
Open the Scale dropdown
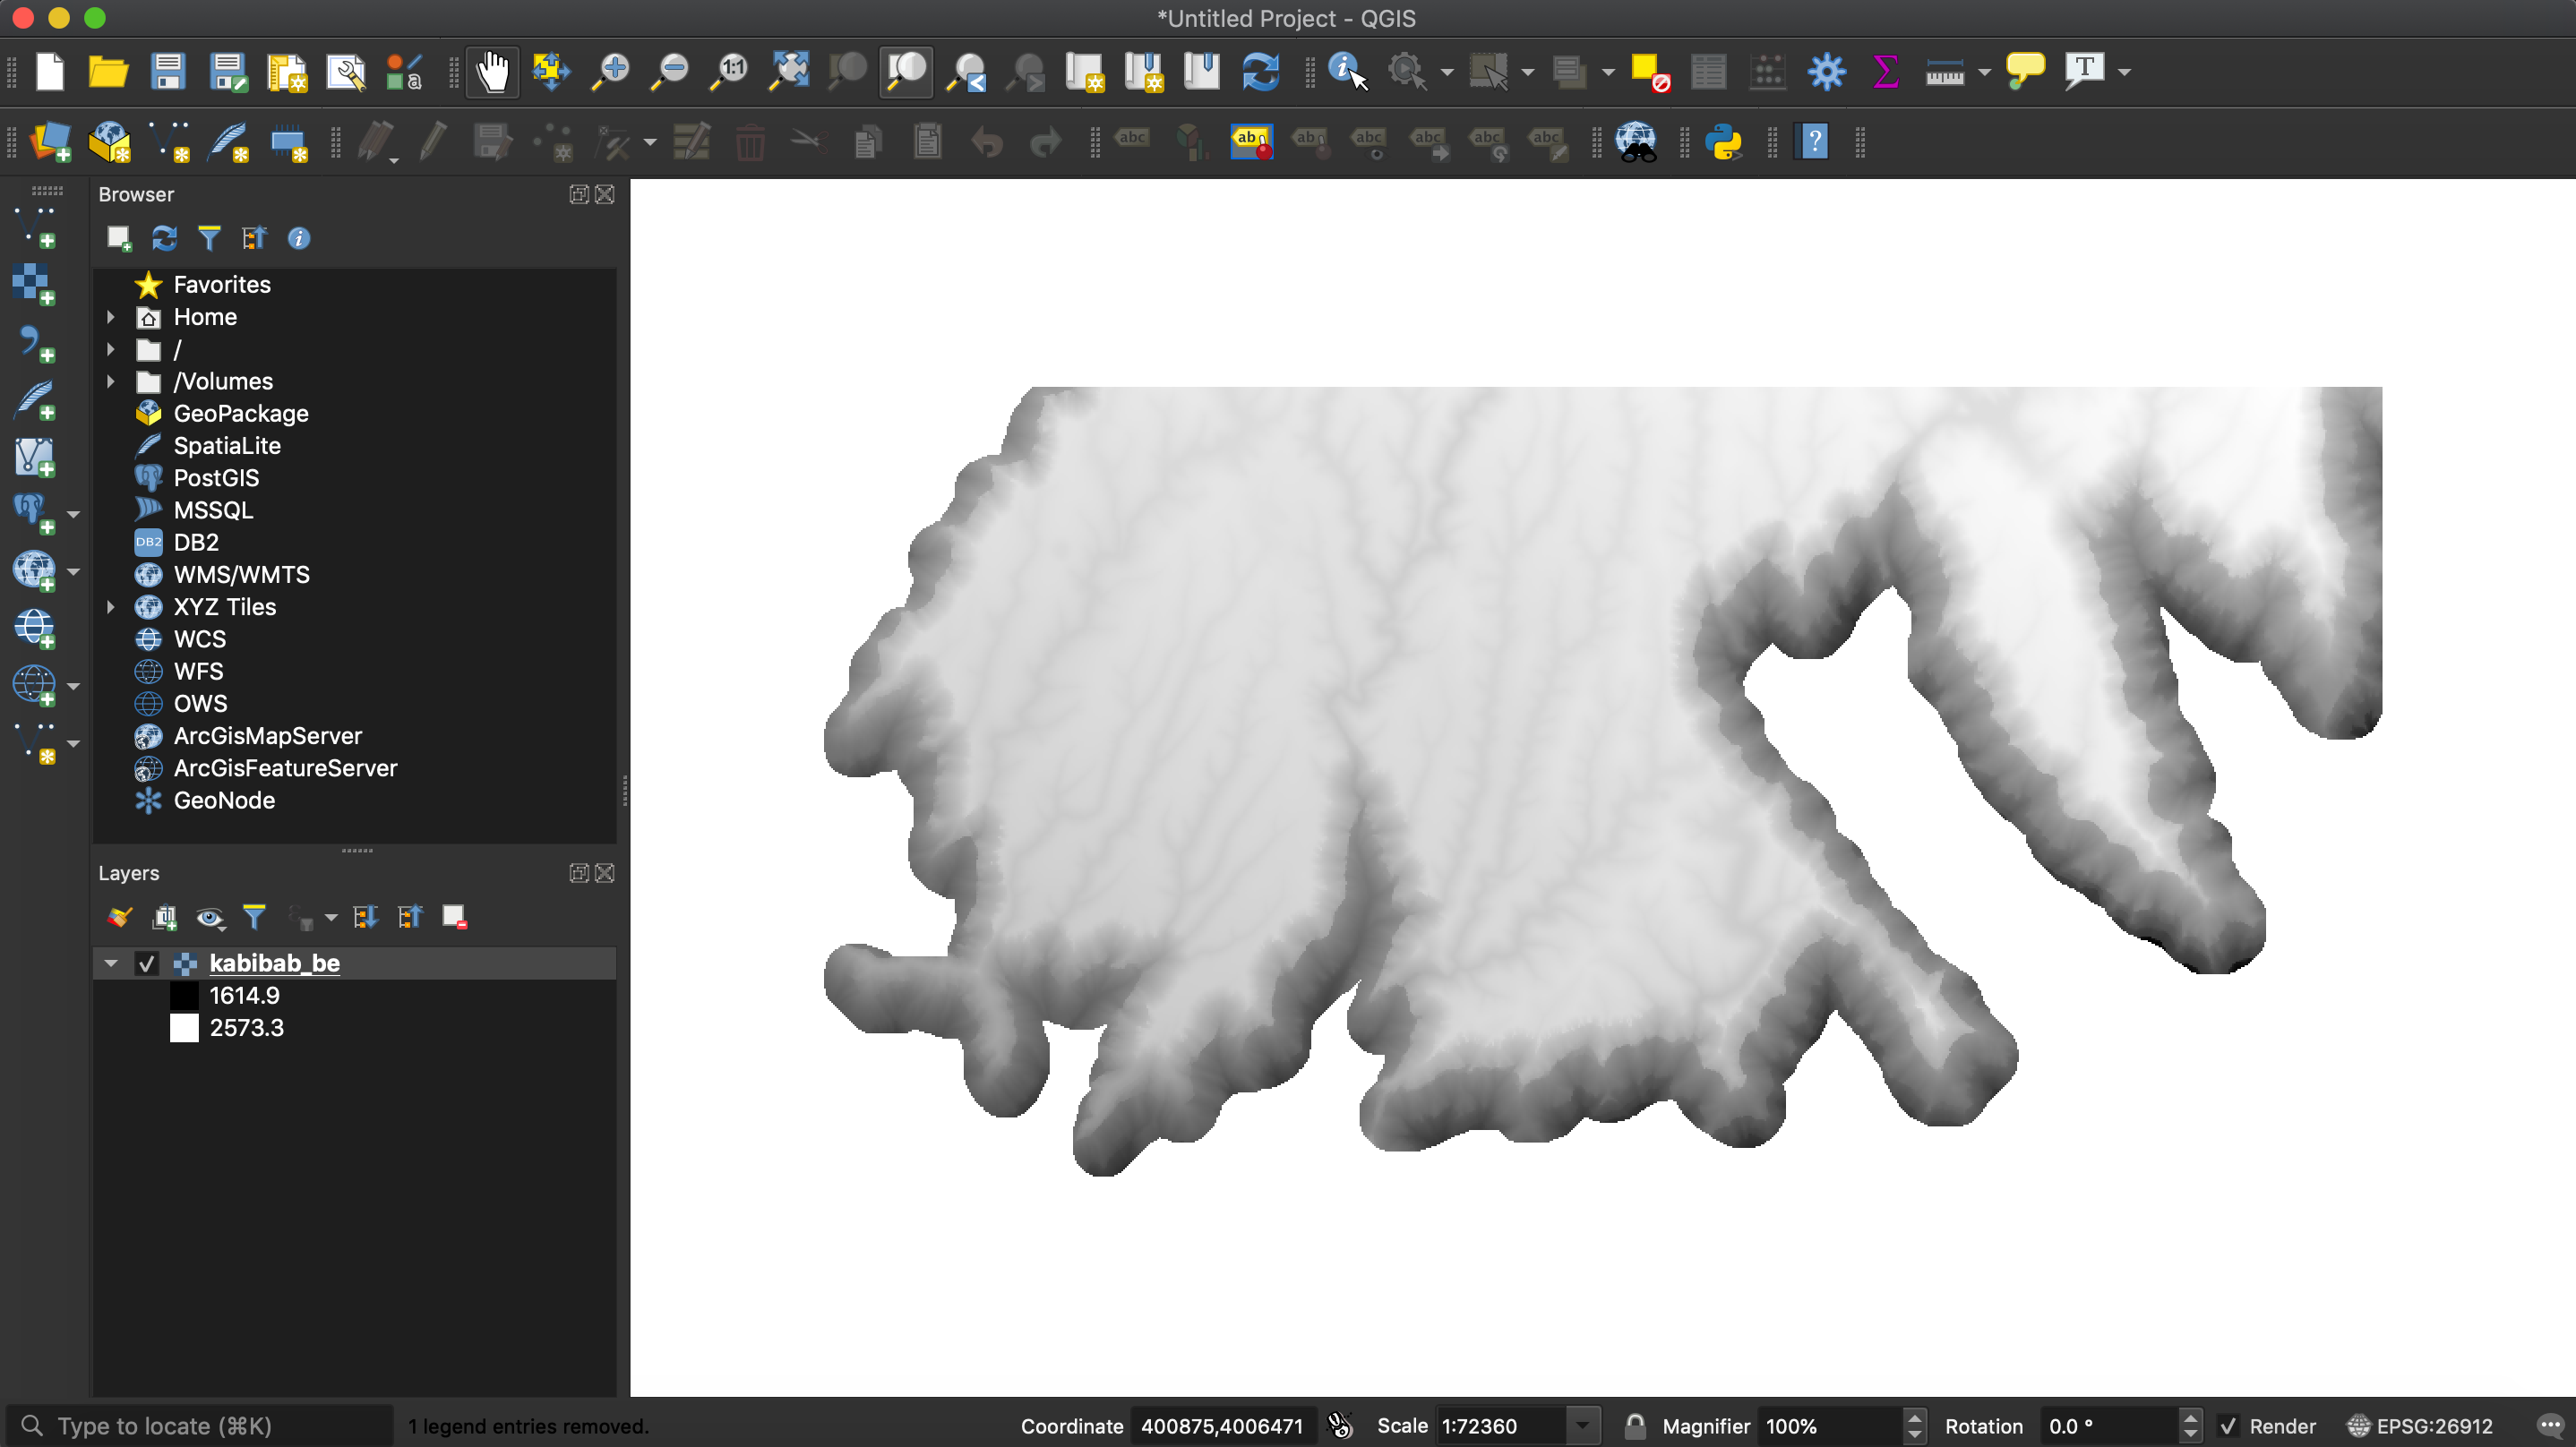[1581, 1425]
